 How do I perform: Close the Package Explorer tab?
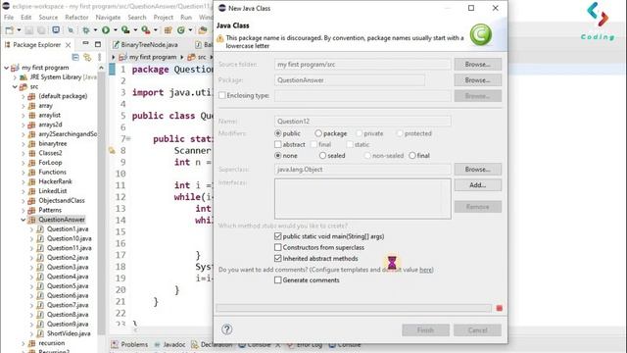[x=69, y=45]
